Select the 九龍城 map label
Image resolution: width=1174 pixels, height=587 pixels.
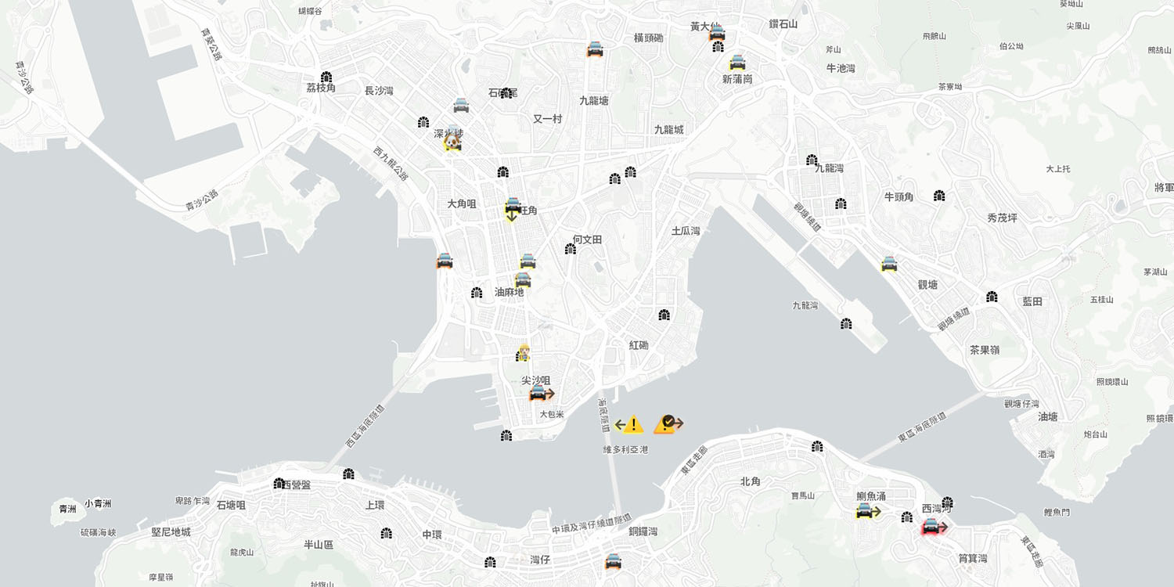pos(669,129)
